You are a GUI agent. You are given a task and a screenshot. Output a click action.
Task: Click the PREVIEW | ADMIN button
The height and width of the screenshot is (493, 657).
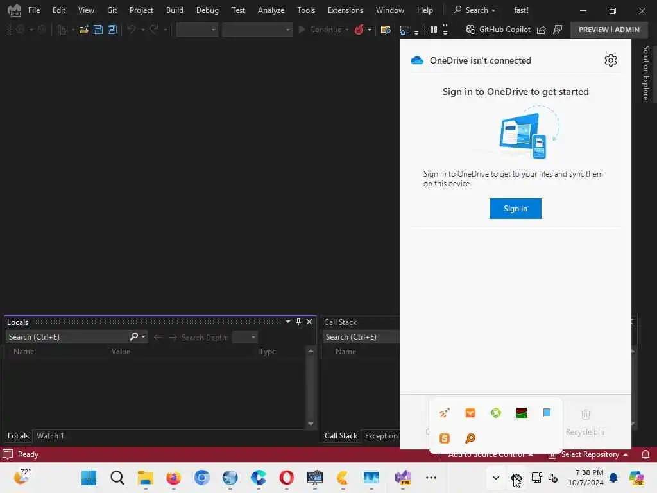point(609,30)
